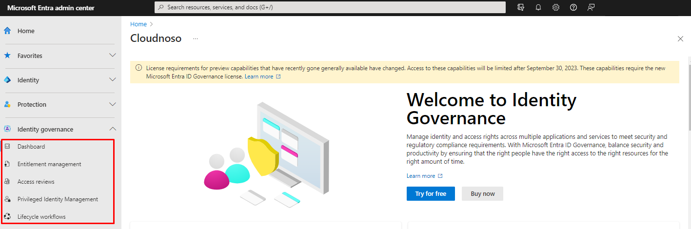The width and height of the screenshot is (691, 229).
Task: Click the help question mark icon
Action: (573, 7)
